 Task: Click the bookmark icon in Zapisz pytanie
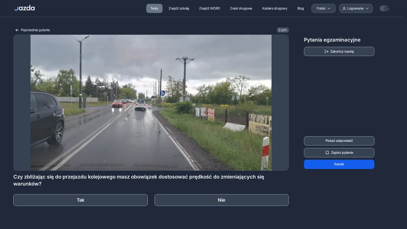tap(327, 153)
